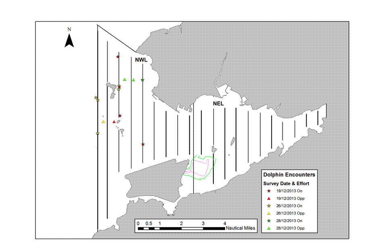Click the 'Dolphin Encounters' legend title
Viewport: 386px width, 248px height.
pyautogui.click(x=289, y=175)
